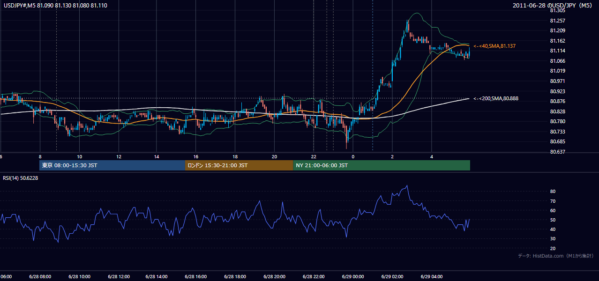Click hour tick 14 under price chart
Screen dimensions: 599x281
click(x=157, y=156)
